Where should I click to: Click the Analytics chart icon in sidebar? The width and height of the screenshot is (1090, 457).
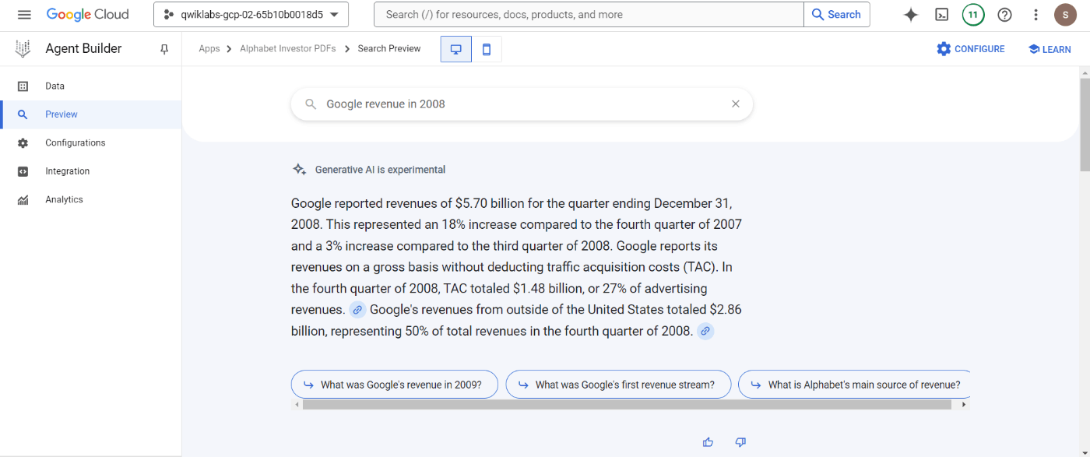click(x=23, y=200)
